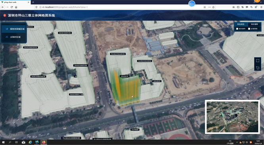Enable the right checkbox under the 倾斜摄影 tab
This screenshot has width=264, height=145.
249,29
